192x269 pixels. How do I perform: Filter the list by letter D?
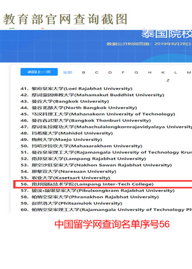(110, 72)
